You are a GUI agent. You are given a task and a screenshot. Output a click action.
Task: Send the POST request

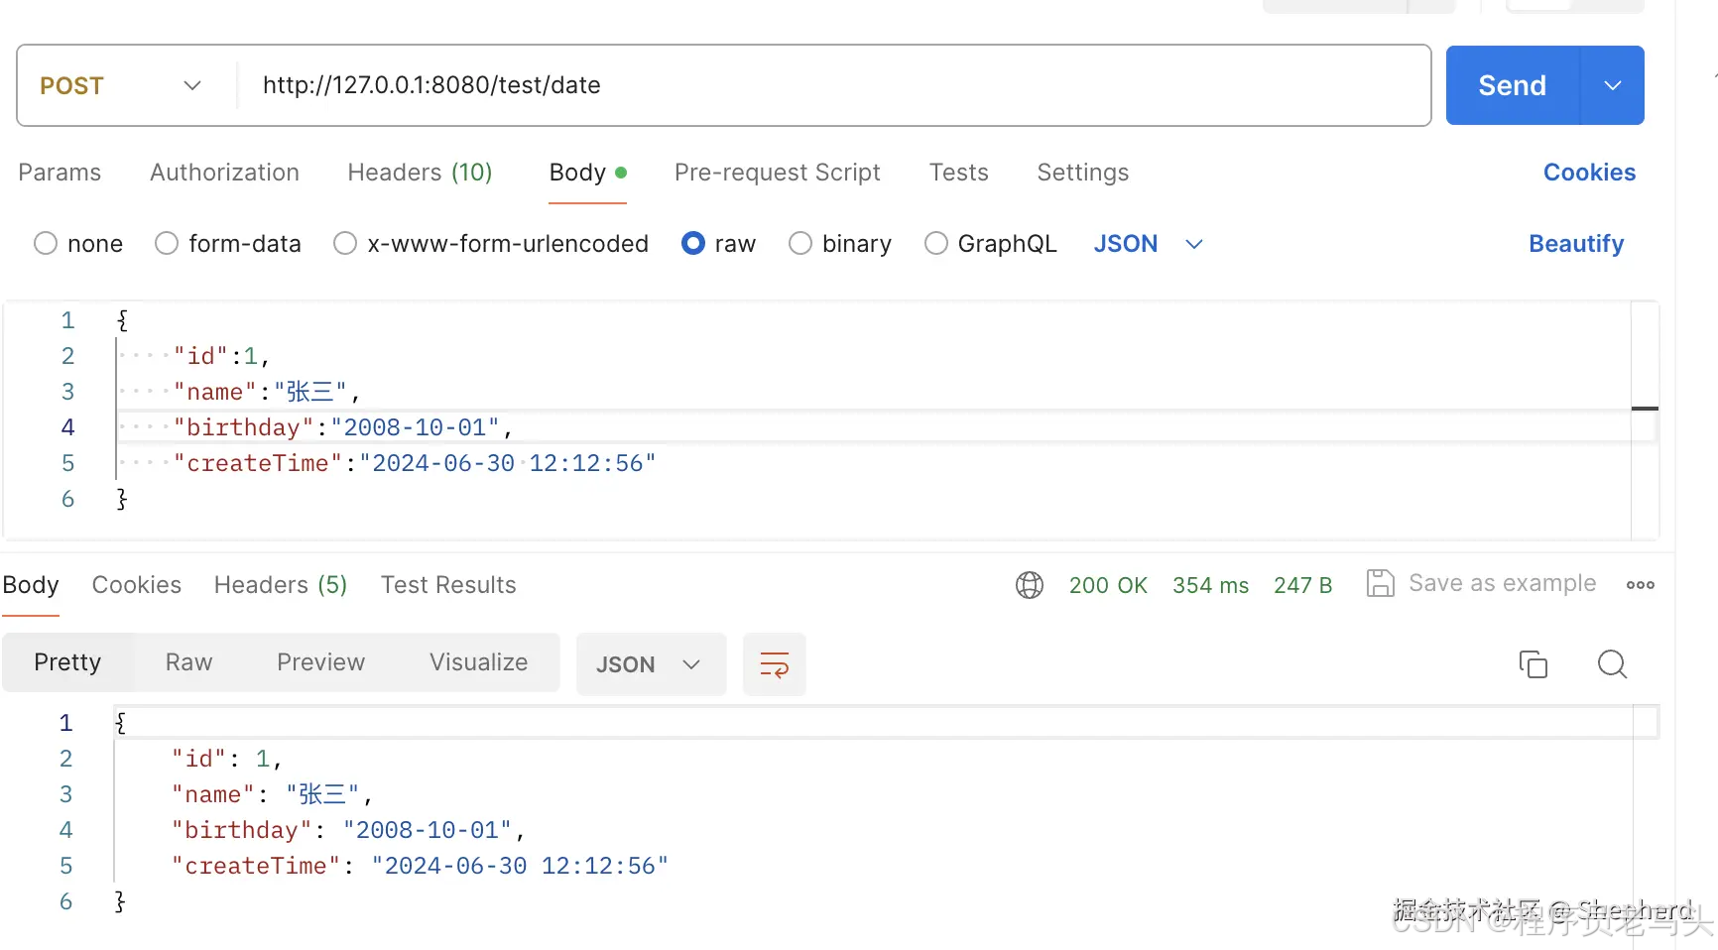coord(1510,85)
